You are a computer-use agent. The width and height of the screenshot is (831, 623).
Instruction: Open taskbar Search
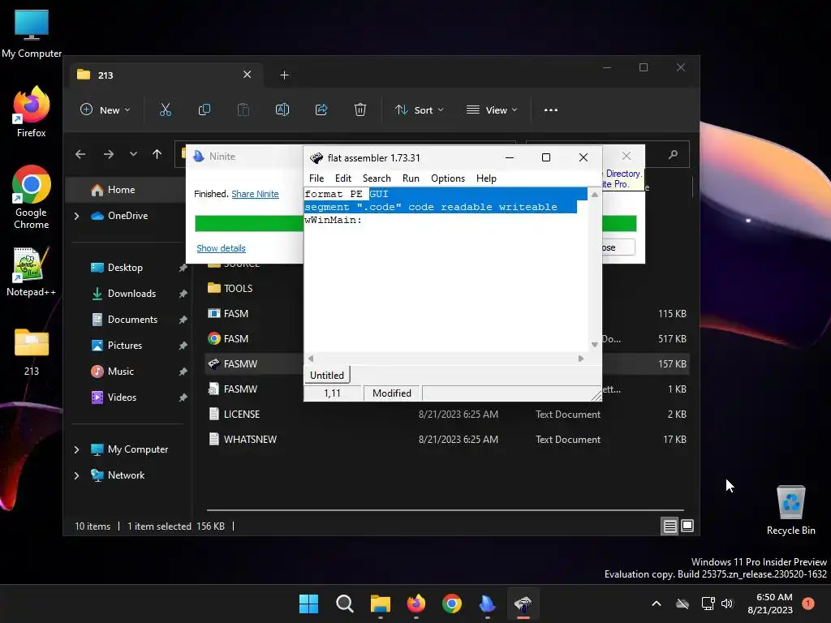(344, 604)
